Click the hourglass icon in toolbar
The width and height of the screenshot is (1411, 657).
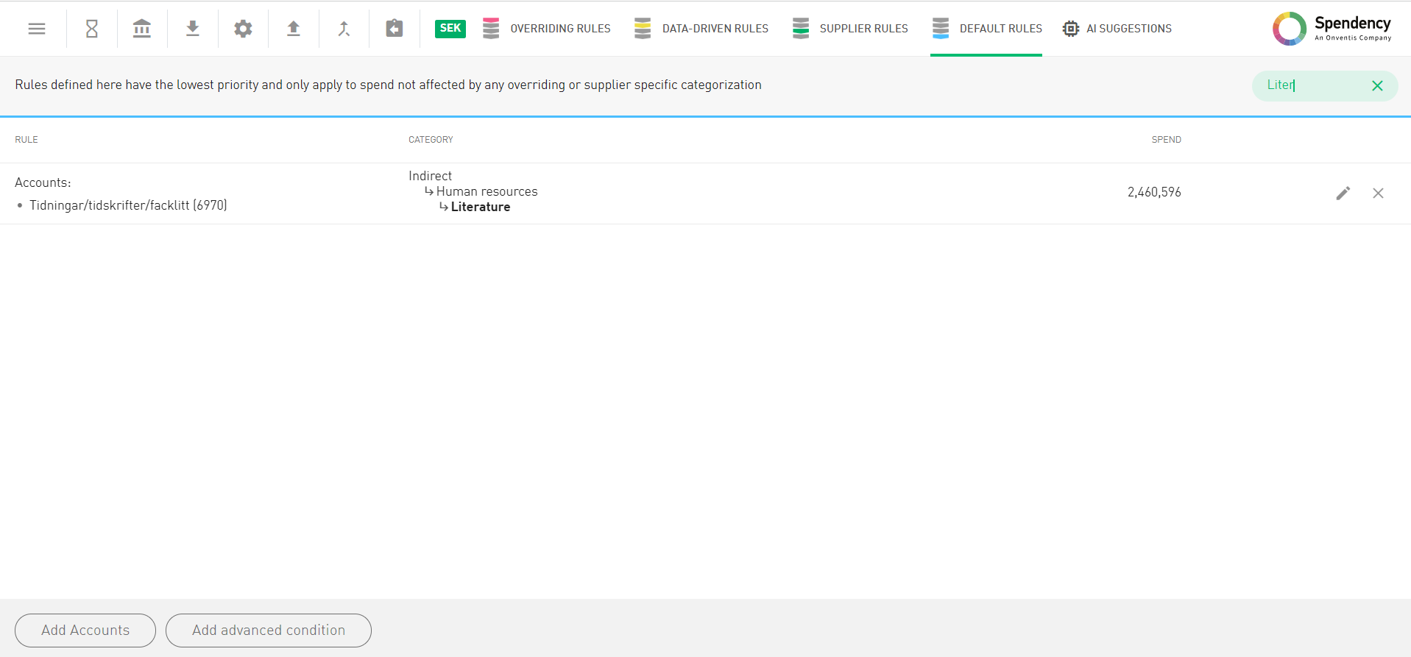(x=92, y=29)
